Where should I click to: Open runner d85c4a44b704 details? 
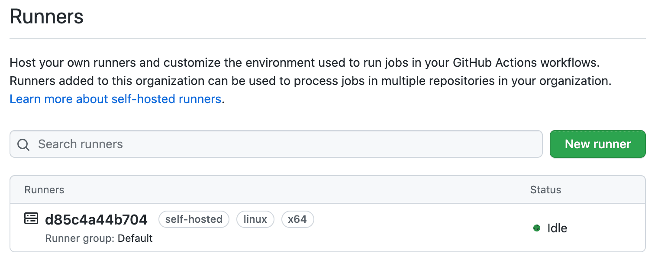(96, 220)
